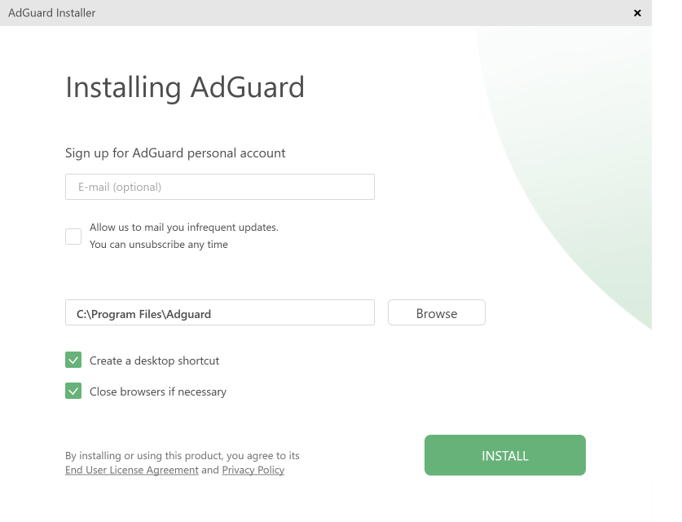Start installation with the INSTALL button
The width and height of the screenshot is (682, 522).
[x=504, y=455]
